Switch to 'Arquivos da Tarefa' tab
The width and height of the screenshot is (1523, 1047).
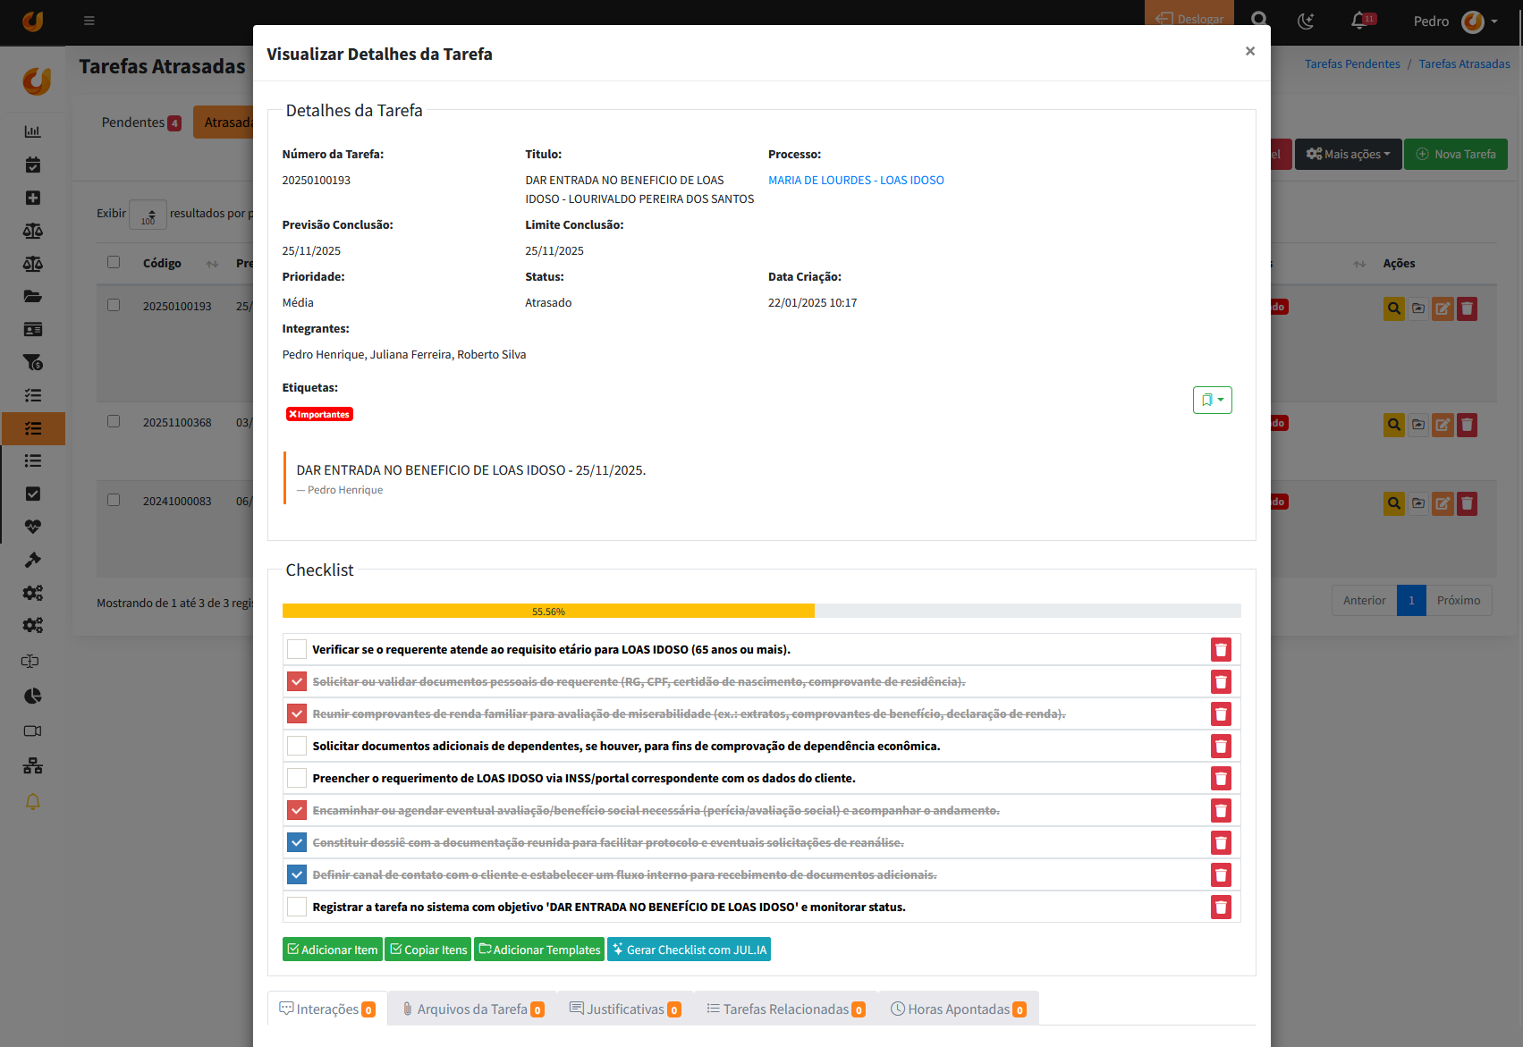tap(472, 1009)
